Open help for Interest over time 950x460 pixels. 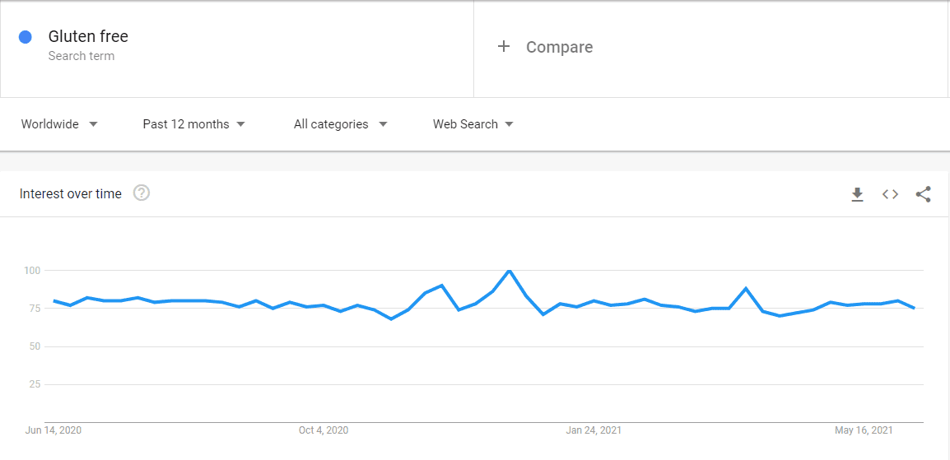(x=141, y=193)
